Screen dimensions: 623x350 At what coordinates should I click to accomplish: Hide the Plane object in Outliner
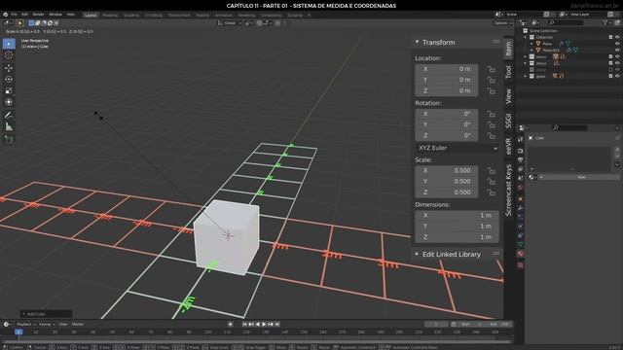pos(617,44)
